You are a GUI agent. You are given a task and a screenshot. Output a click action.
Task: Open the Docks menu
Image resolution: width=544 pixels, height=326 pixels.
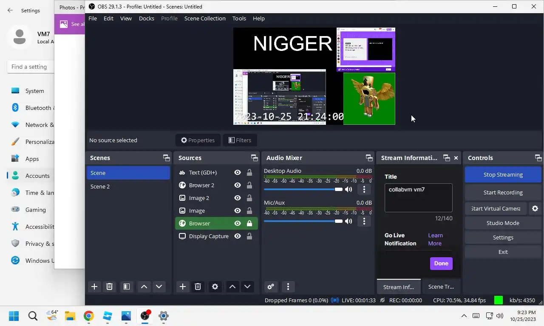146,18
